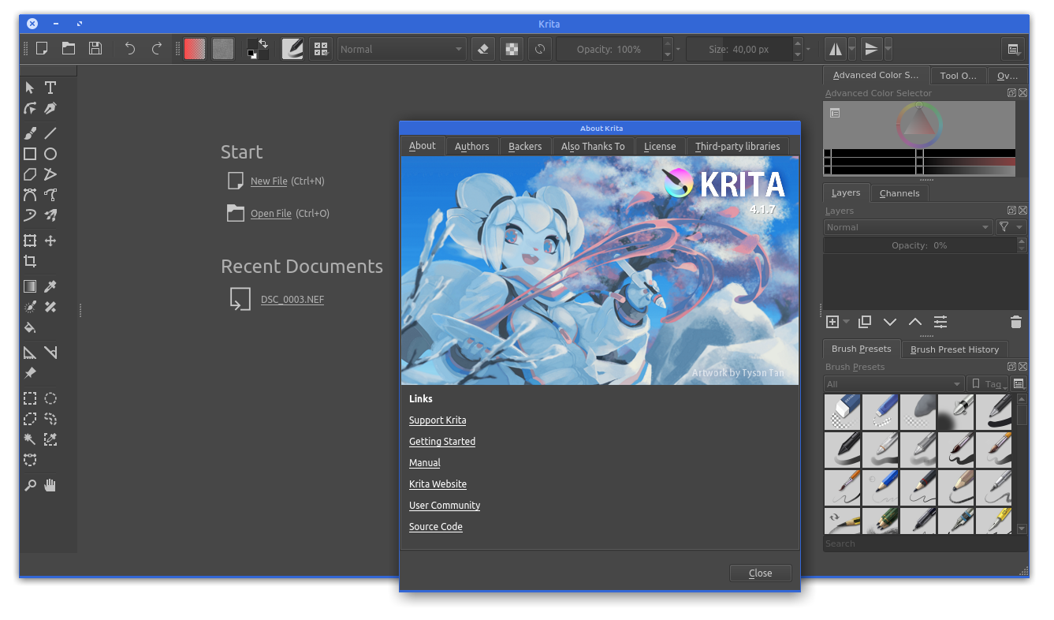Toggle preserve alpha in the toolbar
1054x620 pixels.
(x=512, y=49)
